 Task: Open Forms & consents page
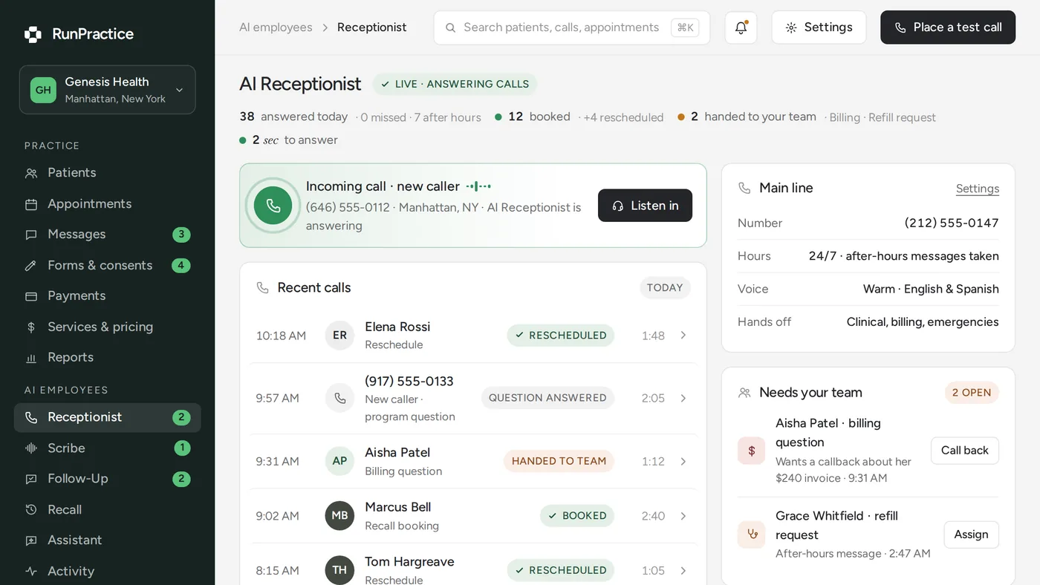(x=108, y=266)
